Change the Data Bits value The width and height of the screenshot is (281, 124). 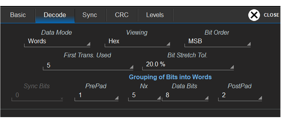(185, 96)
